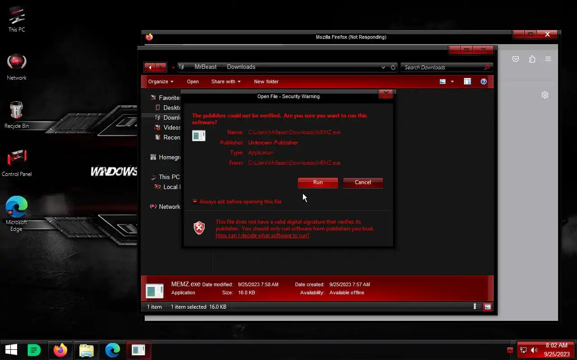Open the Share with menu
Viewport: 577px width, 360px height.
(x=226, y=81)
